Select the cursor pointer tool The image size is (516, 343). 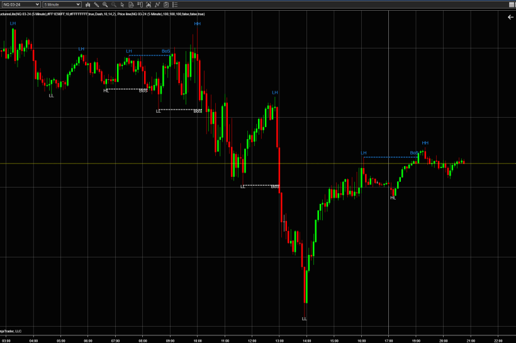tap(122, 4)
